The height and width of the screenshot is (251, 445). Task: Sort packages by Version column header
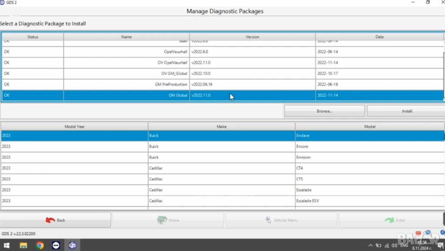[252, 37]
